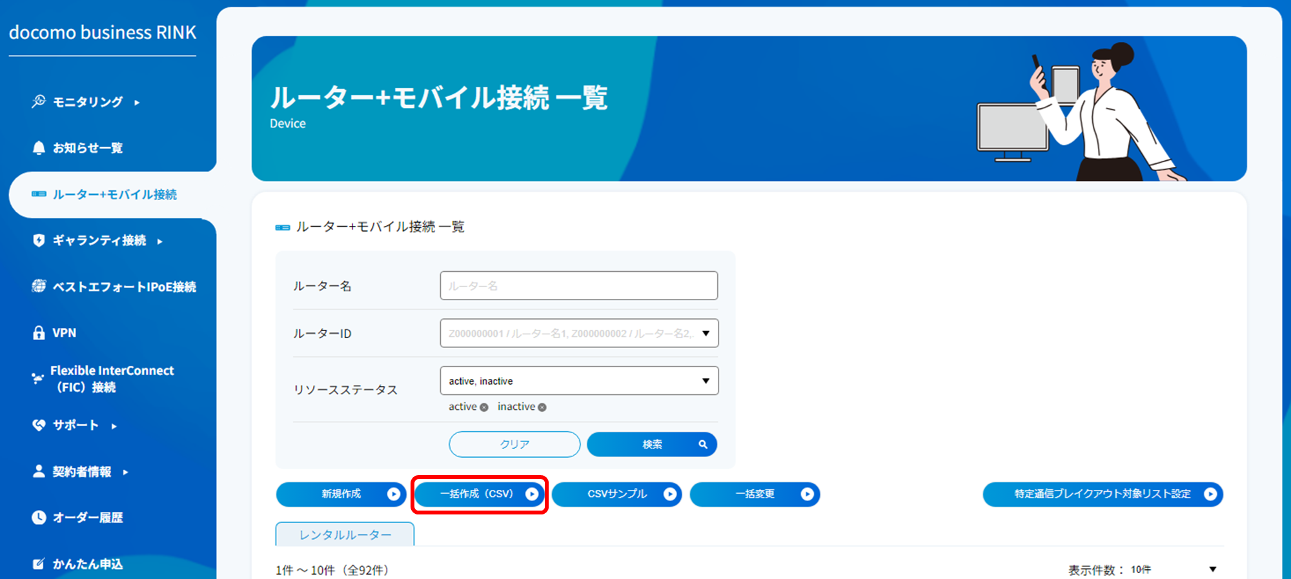Click the Device subtitle in banner
Viewport: 1291px width, 579px height.
point(288,123)
